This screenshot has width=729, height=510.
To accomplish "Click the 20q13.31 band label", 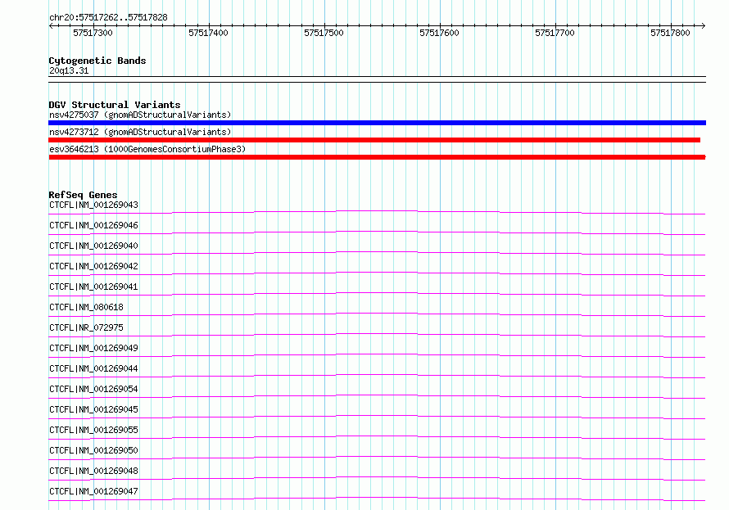I will (x=69, y=71).
